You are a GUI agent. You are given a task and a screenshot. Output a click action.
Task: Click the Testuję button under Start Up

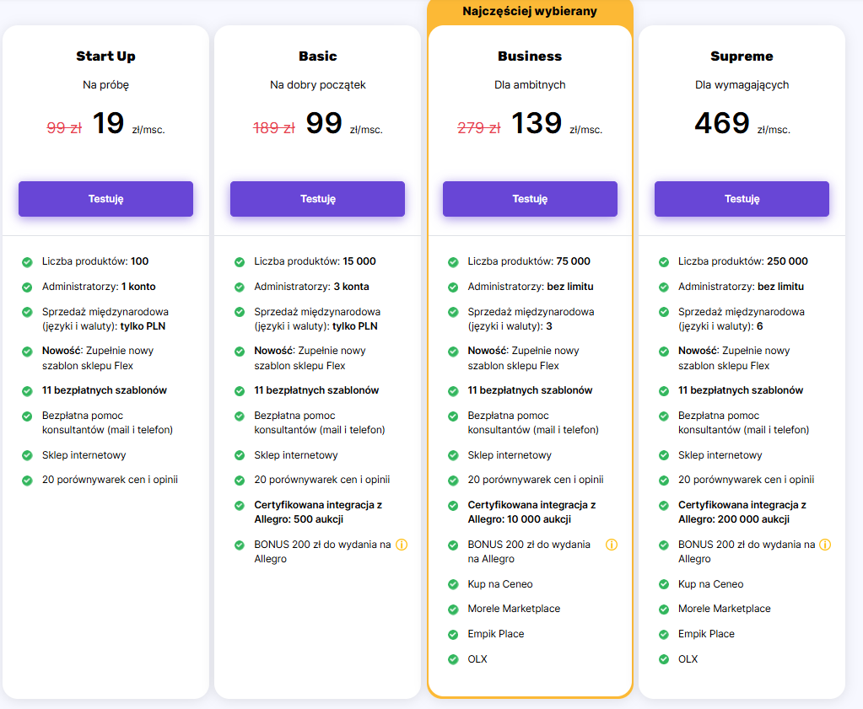coord(105,199)
